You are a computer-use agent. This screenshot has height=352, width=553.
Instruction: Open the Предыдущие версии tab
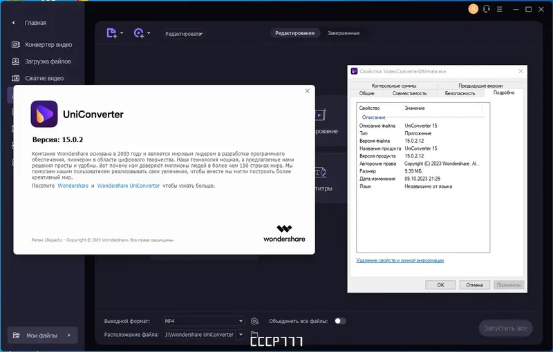[480, 86]
